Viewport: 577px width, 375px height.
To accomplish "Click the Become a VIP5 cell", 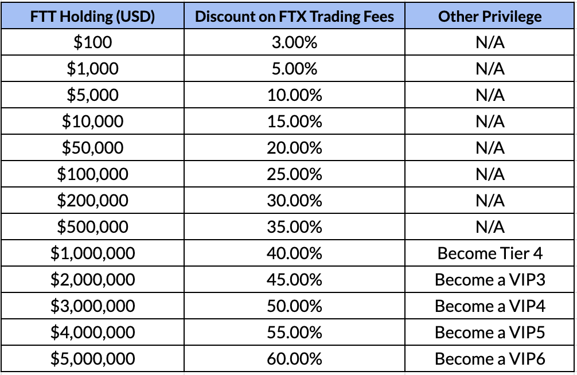I will pos(490,333).
